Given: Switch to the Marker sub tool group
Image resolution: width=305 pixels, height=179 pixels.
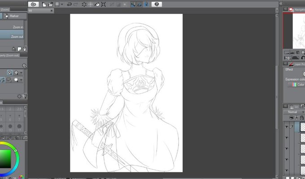Looking at the screenshot, I should point(15,16).
